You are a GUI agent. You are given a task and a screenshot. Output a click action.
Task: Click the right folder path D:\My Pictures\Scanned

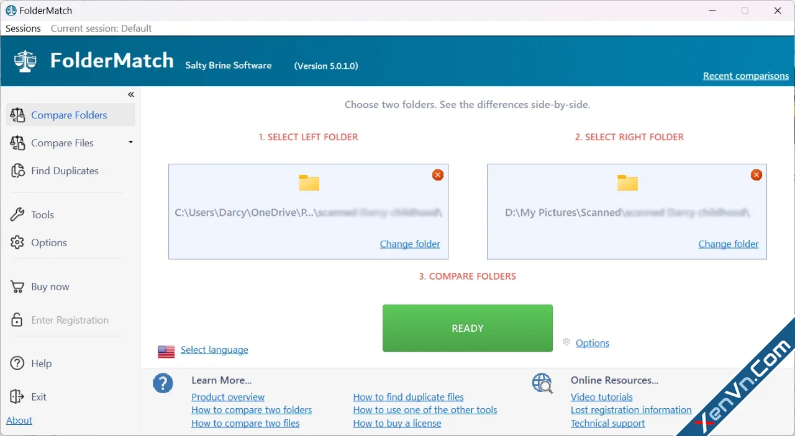click(x=563, y=213)
